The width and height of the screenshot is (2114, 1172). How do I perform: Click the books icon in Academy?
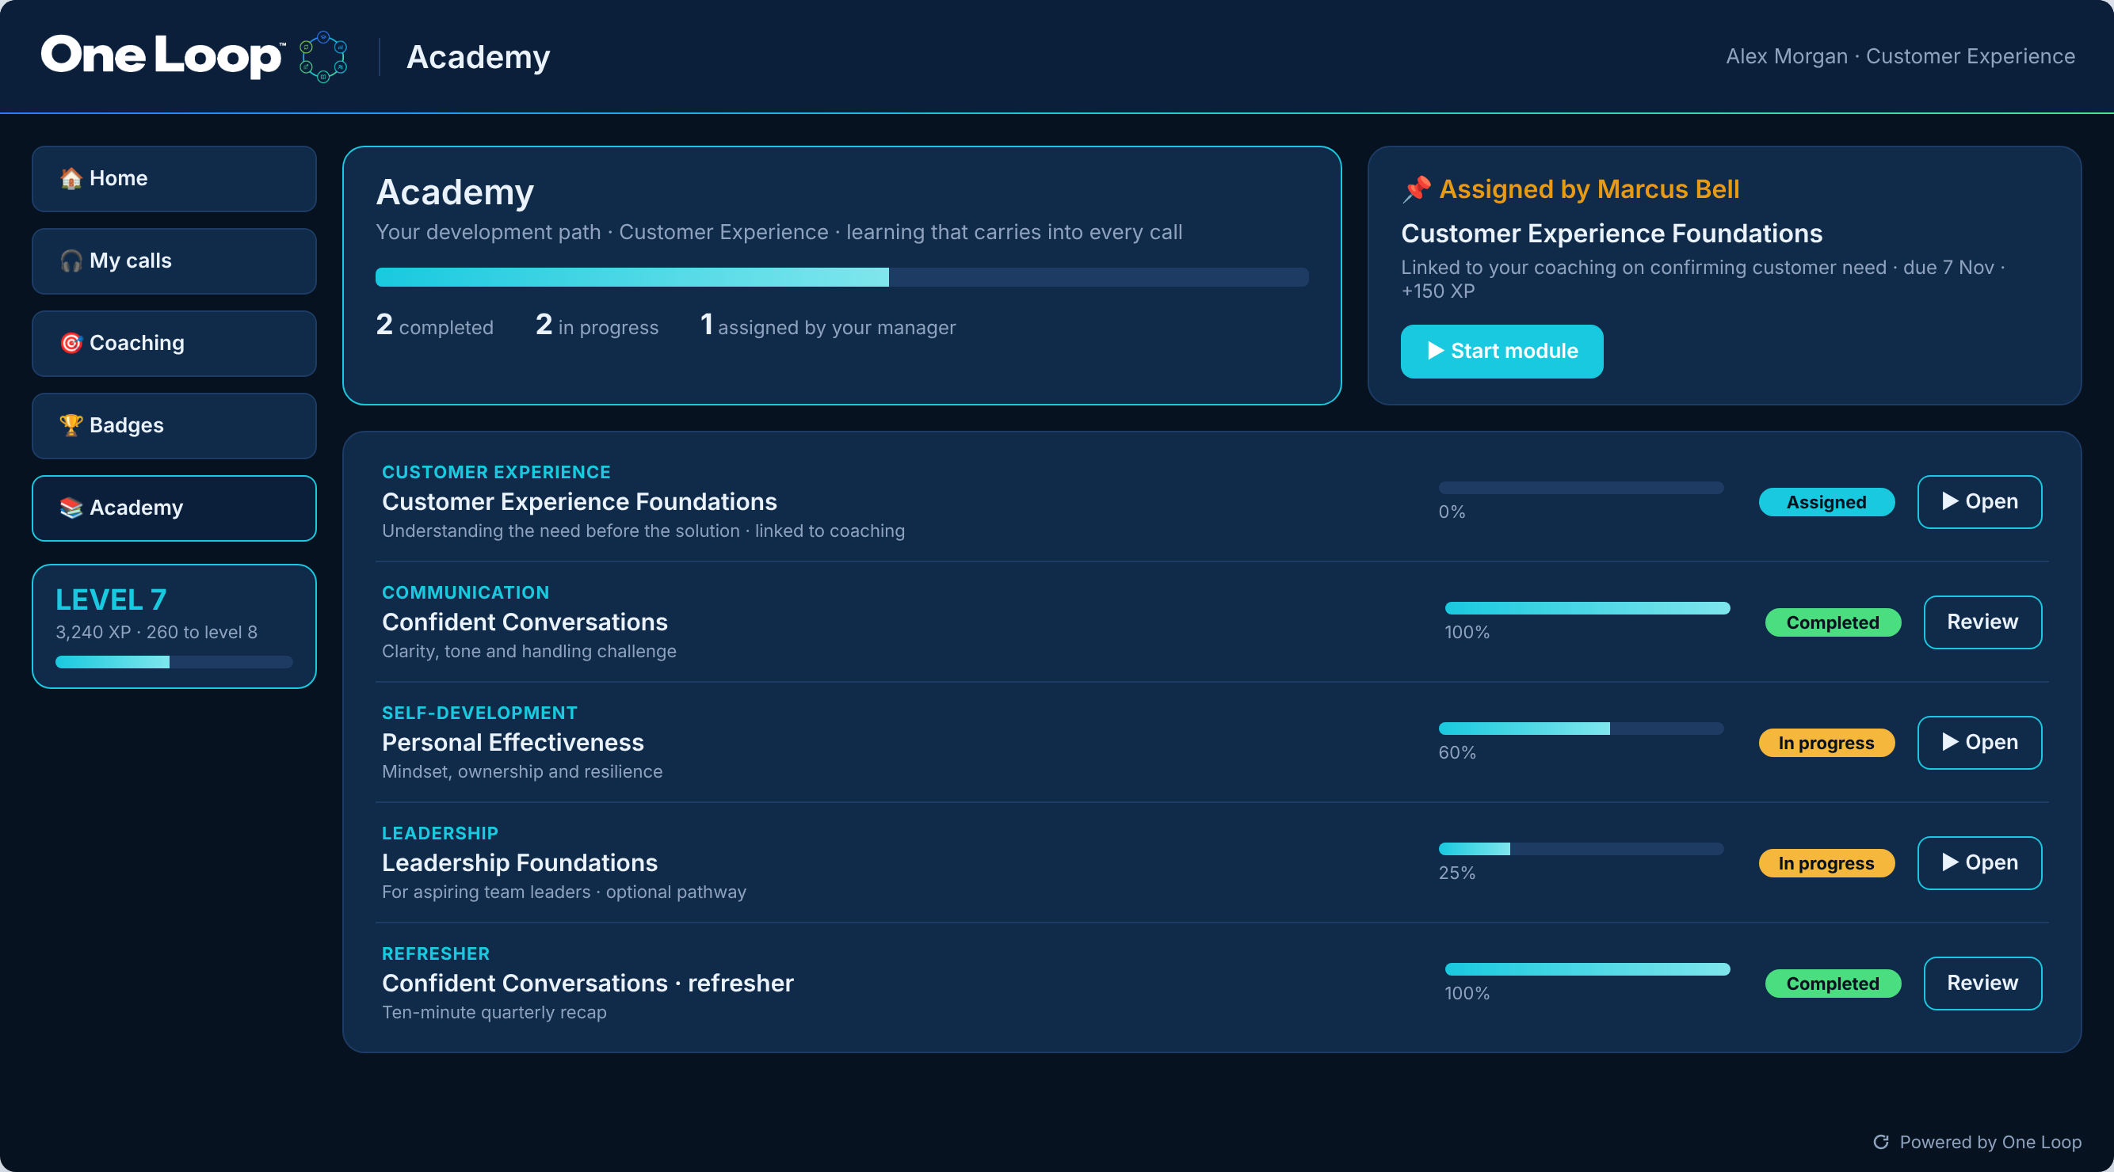(x=71, y=508)
